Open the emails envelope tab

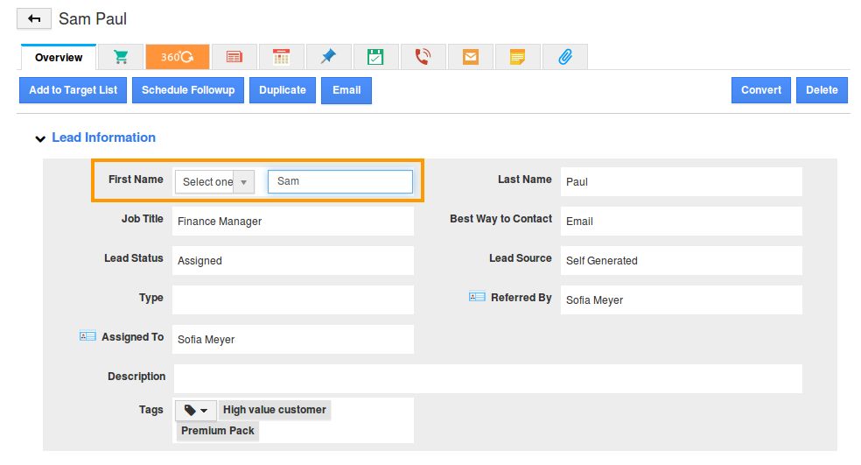[471, 57]
